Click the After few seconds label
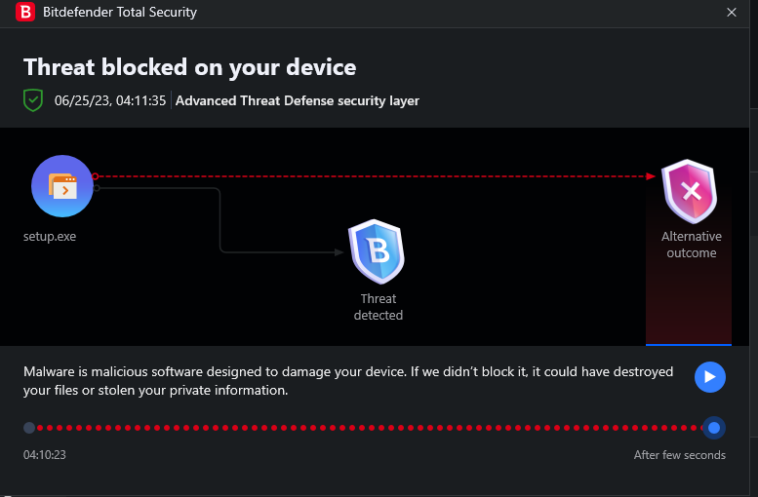Viewport: 758px width, 497px height. (x=679, y=455)
